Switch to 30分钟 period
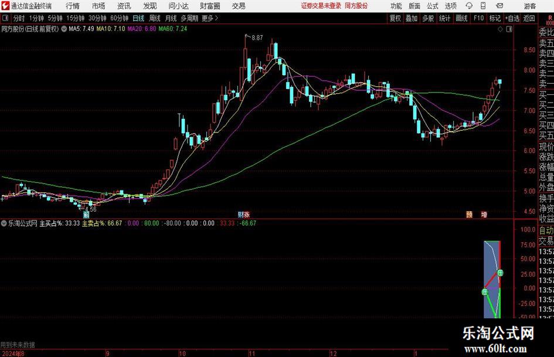554x357 pixels. click(97, 18)
